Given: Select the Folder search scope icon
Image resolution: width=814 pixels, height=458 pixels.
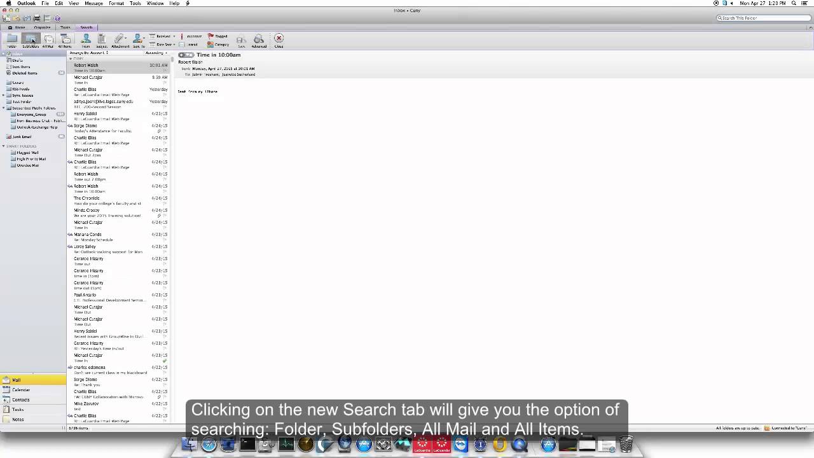Looking at the screenshot, I should click(x=12, y=40).
